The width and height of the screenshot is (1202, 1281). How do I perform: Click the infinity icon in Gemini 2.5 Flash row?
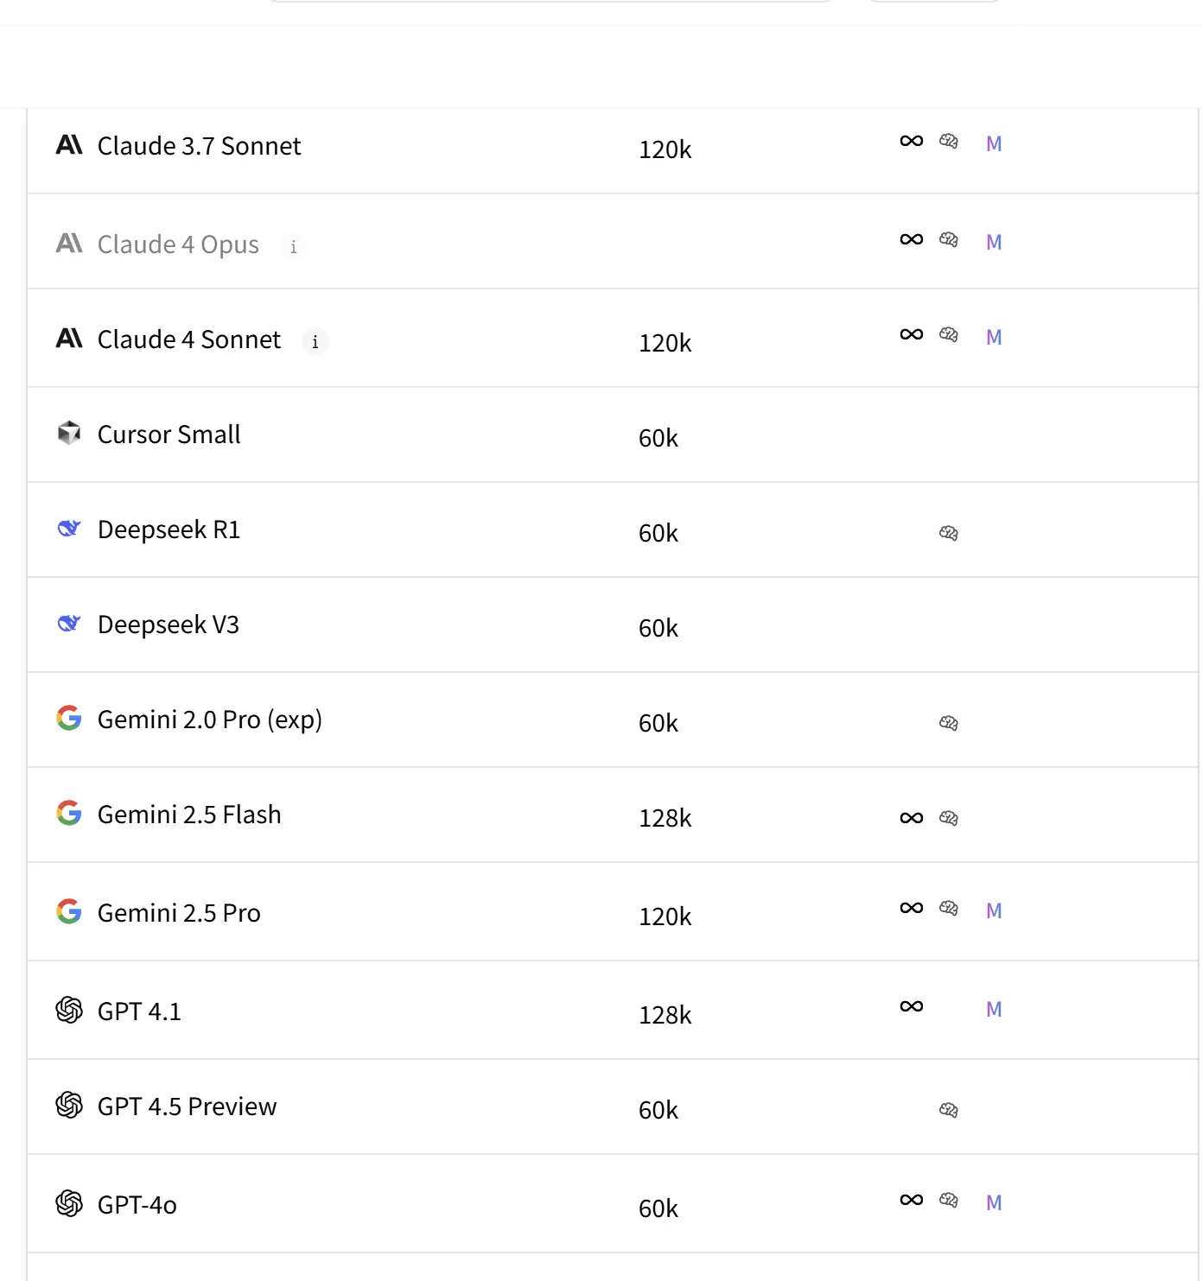[912, 818]
